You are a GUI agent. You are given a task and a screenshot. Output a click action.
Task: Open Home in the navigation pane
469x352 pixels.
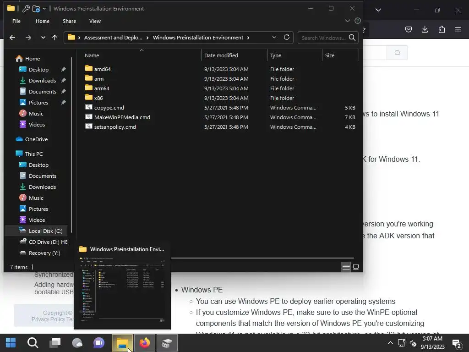[x=33, y=59]
